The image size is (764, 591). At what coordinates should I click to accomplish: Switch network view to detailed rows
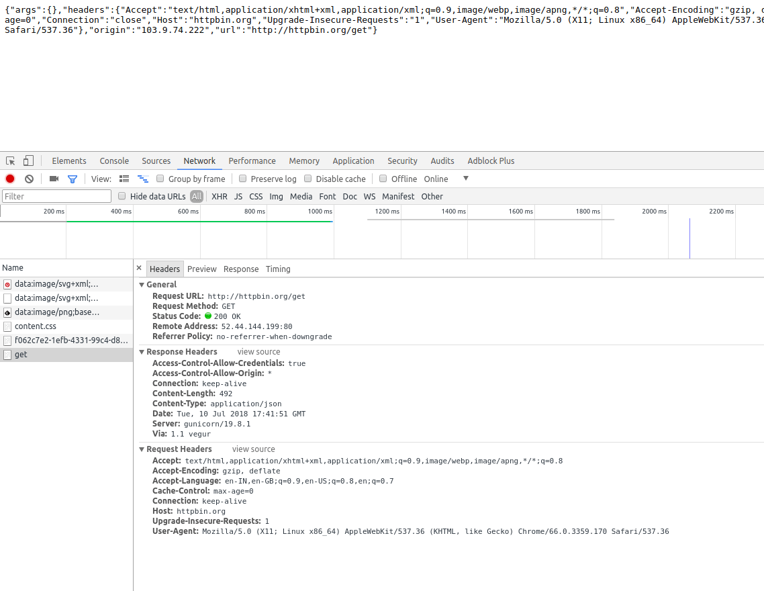[124, 179]
